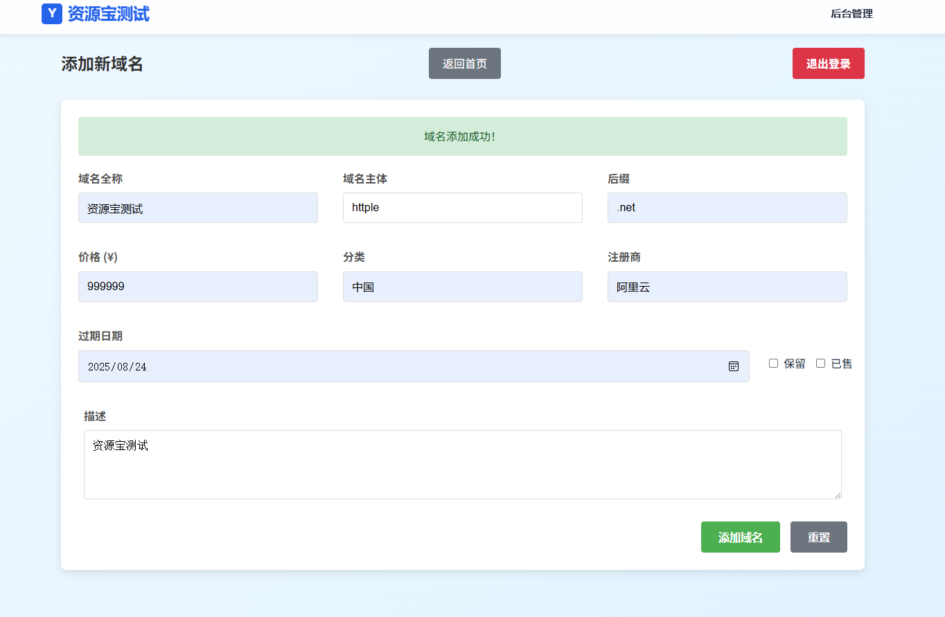The width and height of the screenshot is (945, 617).
Task: Click the red 退出登录 button
Action: point(828,64)
